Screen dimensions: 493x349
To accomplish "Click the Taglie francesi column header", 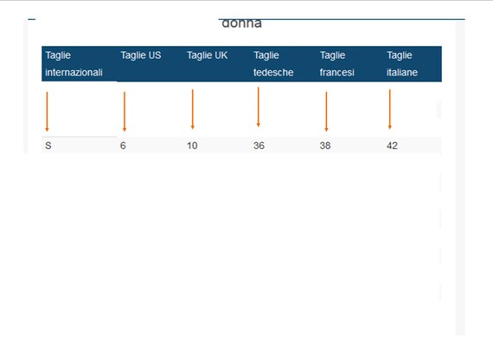I will (x=350, y=64).
